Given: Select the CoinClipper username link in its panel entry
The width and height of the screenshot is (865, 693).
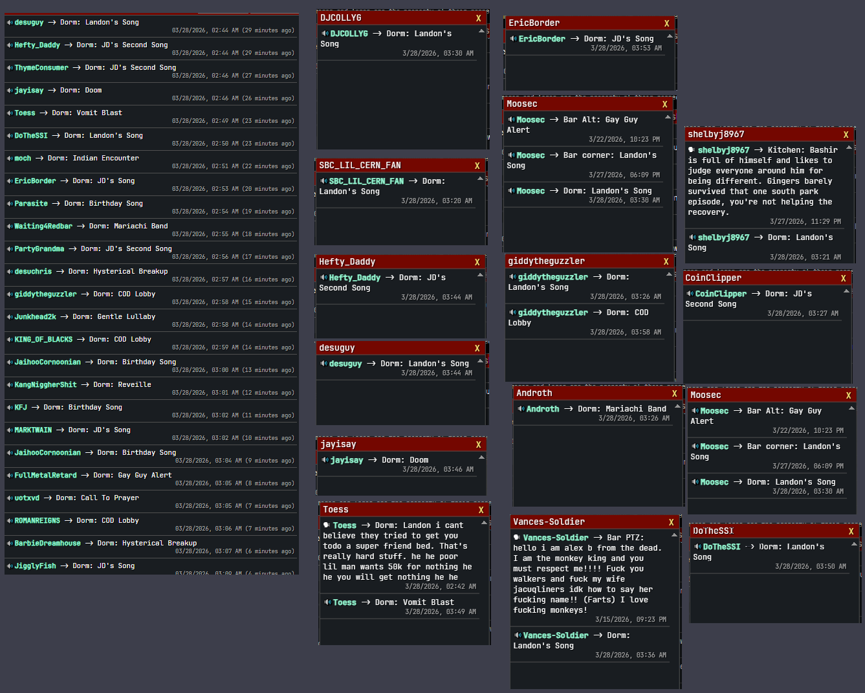Looking at the screenshot, I should (721, 294).
